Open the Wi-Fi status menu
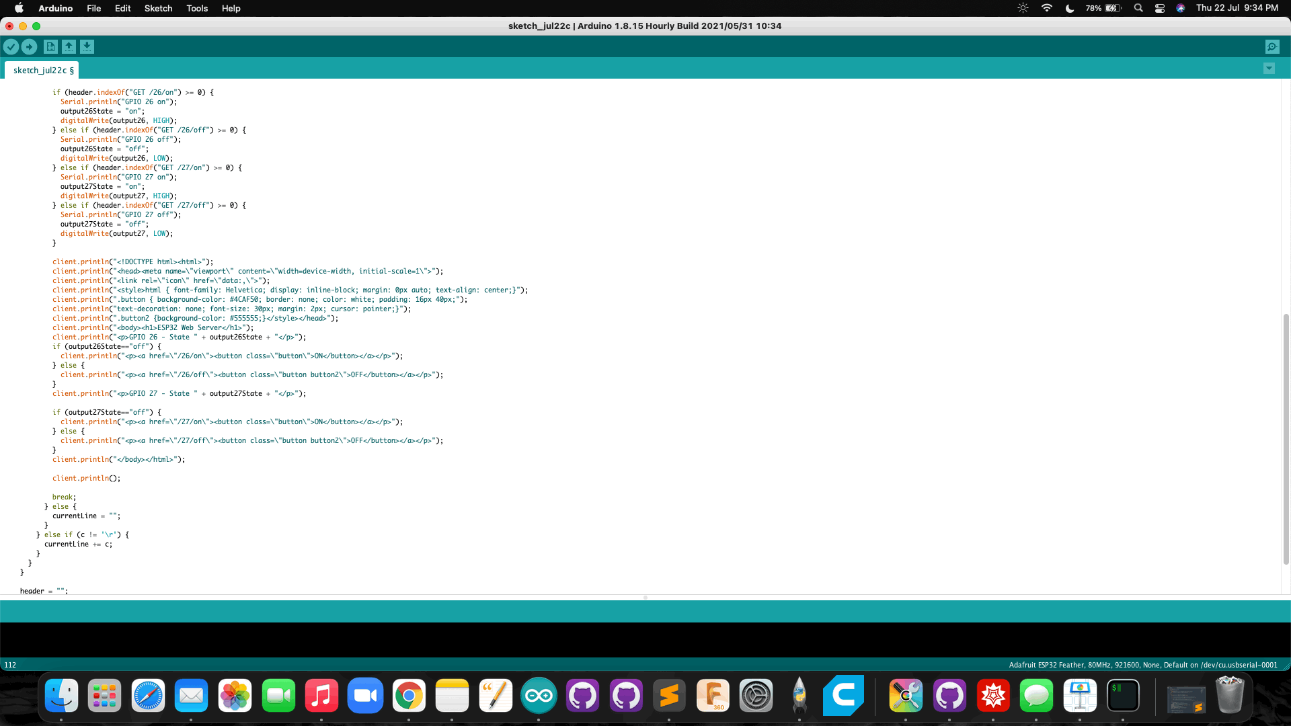The width and height of the screenshot is (1291, 726). 1047,8
